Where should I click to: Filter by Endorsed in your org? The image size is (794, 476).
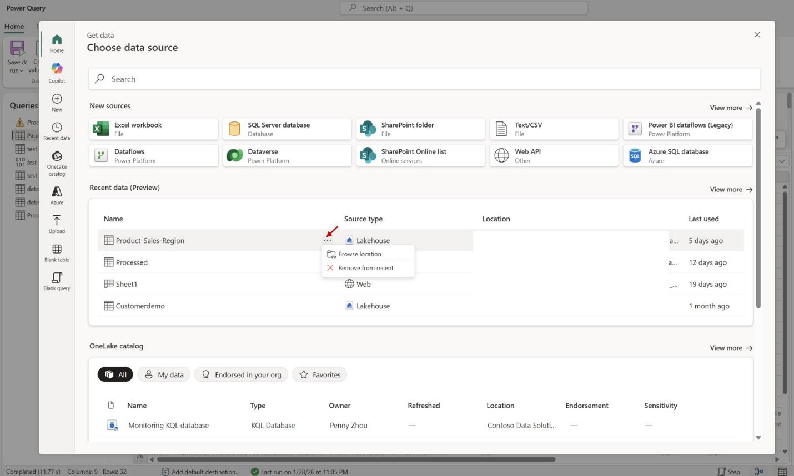coord(240,374)
